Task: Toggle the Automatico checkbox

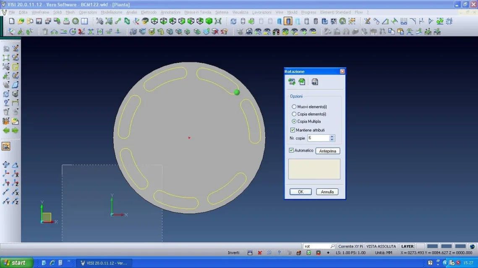Action: [291, 150]
